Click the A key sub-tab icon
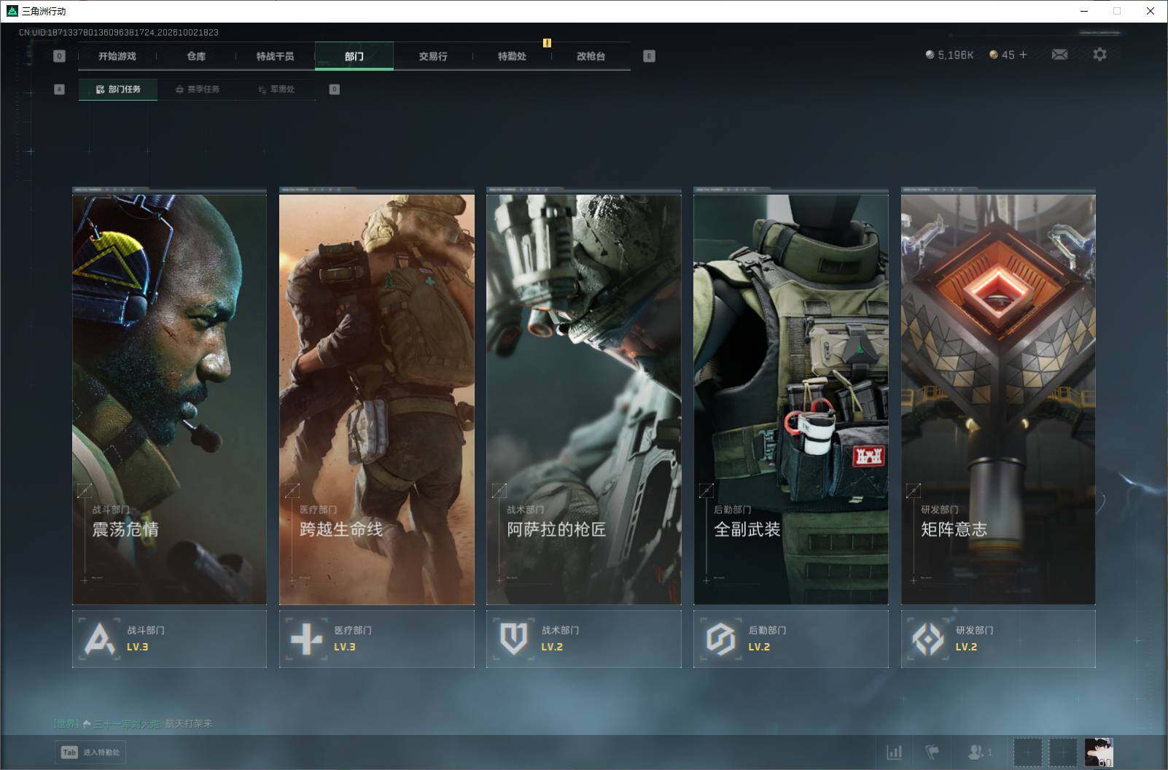This screenshot has height=770, width=1168. 60,89
